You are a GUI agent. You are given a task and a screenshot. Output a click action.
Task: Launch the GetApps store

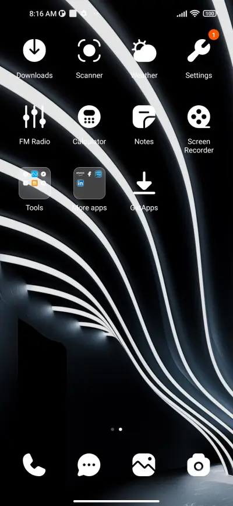click(x=144, y=183)
